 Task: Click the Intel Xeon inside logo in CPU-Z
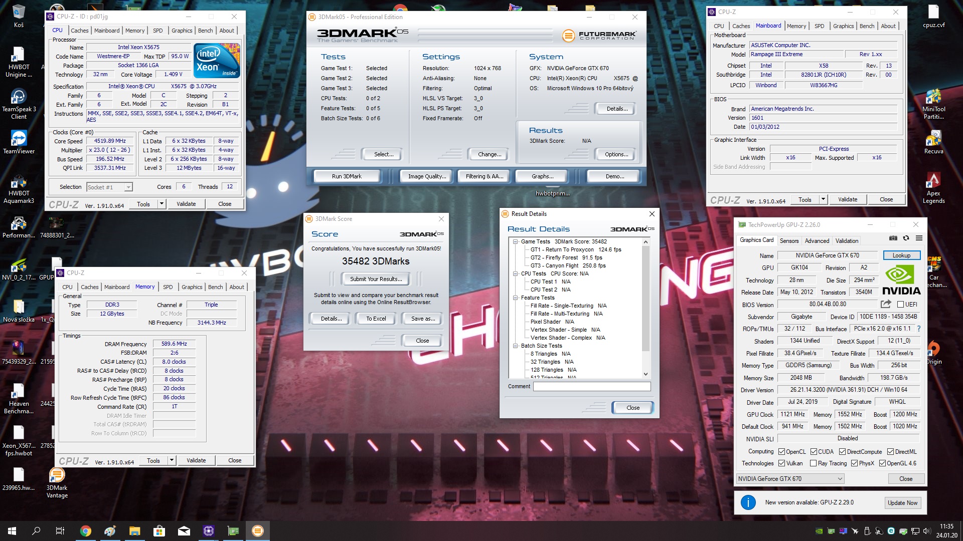point(217,61)
